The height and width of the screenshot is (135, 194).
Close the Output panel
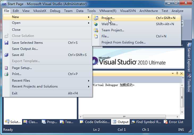(x=182, y=73)
